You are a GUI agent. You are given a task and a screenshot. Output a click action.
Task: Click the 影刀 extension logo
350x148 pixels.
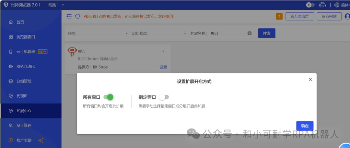point(72,52)
